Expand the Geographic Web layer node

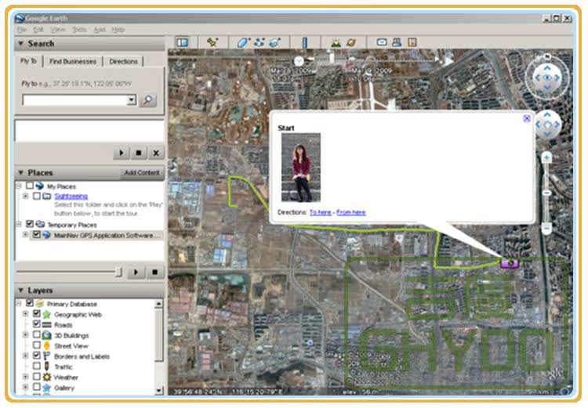[25, 313]
